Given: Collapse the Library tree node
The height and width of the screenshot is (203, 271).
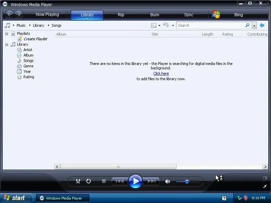Looking at the screenshot, I should point(6,44).
